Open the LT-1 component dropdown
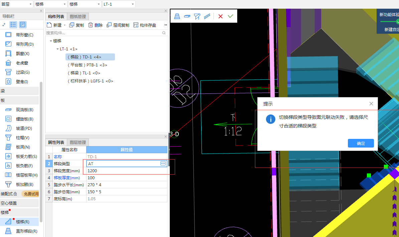Image resolution: width=399 pixels, height=237 pixels. point(119,4)
